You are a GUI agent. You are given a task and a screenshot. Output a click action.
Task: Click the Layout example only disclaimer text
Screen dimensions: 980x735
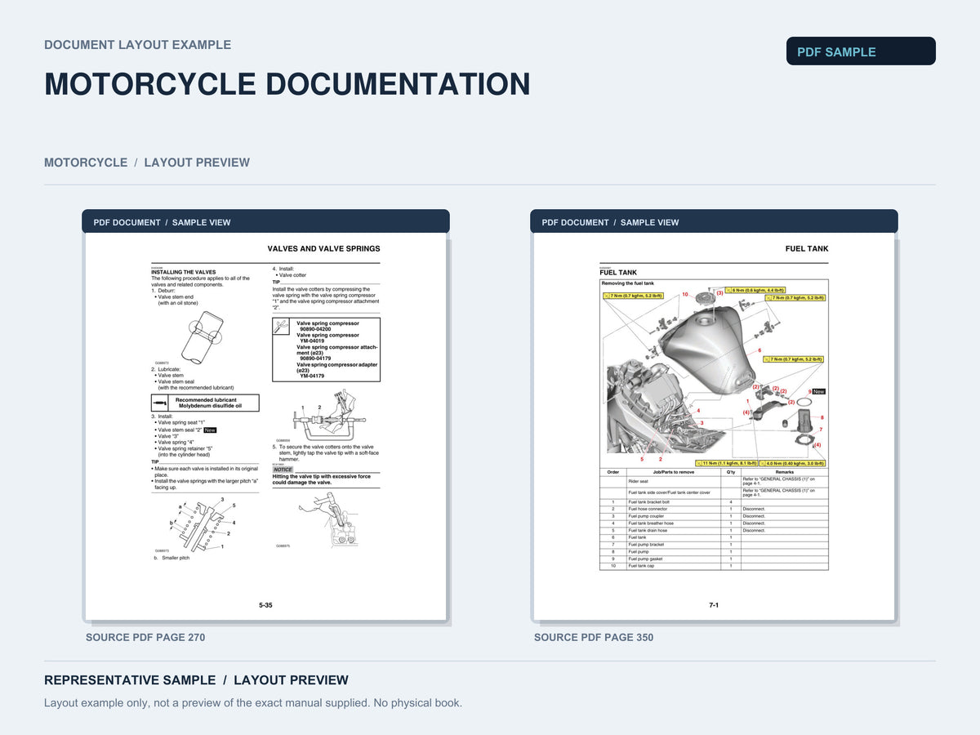coord(253,702)
